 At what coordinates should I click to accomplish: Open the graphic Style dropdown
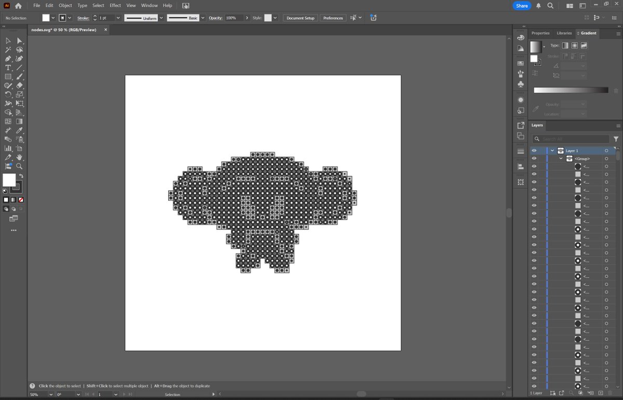[x=275, y=18]
